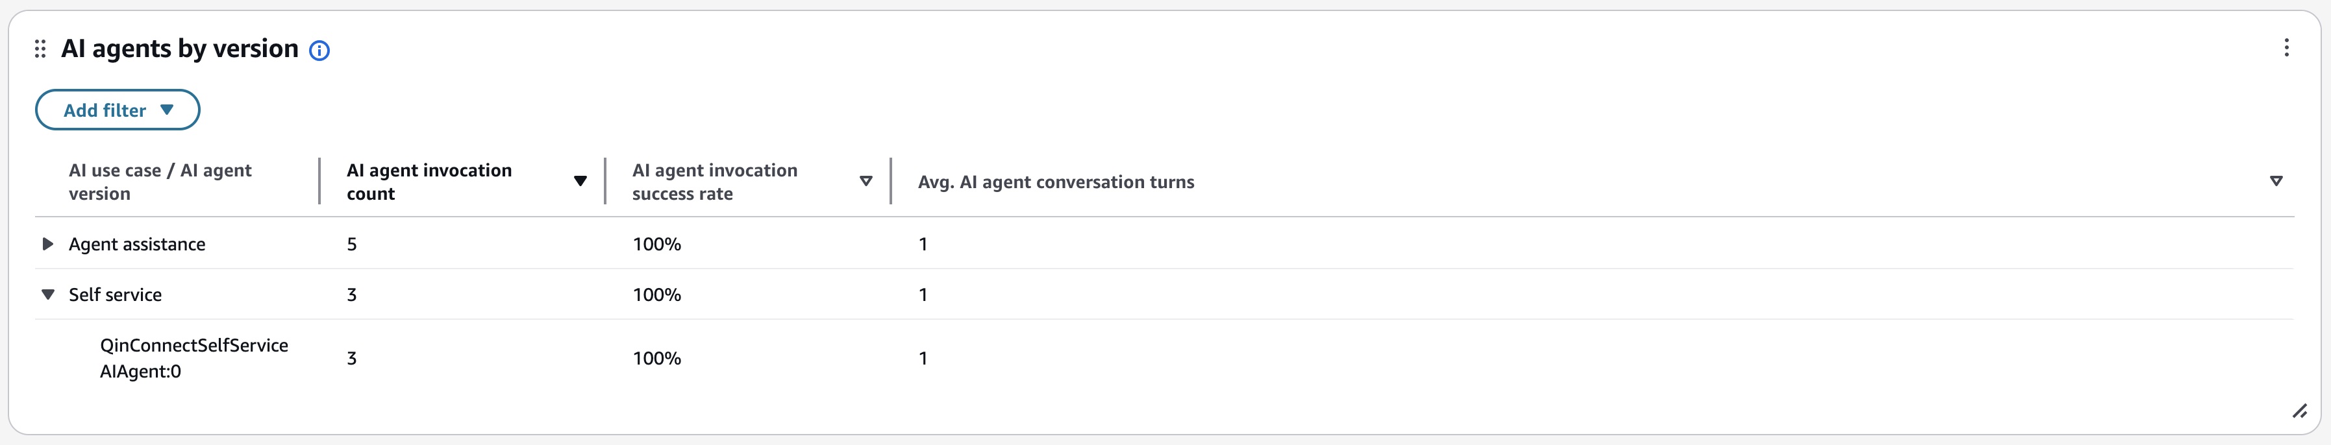Click the invocation count of 5 for Agent assistance
Screen dimensions: 2331x445
[353, 243]
